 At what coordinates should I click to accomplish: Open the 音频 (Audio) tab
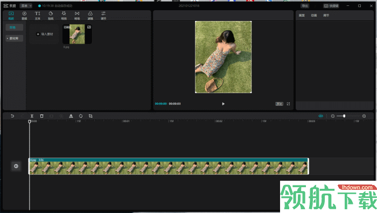24,16
